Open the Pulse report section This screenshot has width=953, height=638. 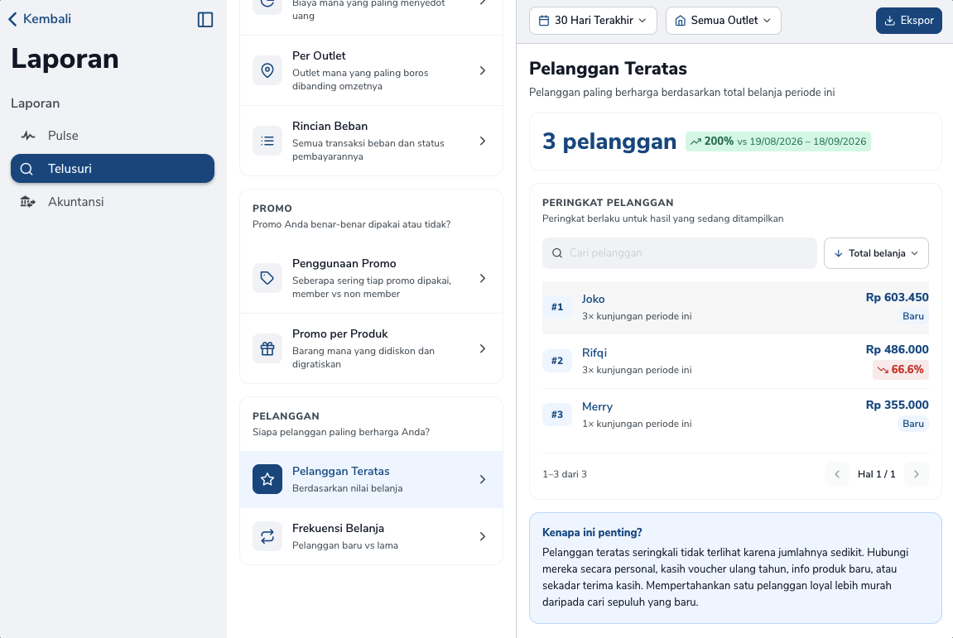tap(113, 136)
